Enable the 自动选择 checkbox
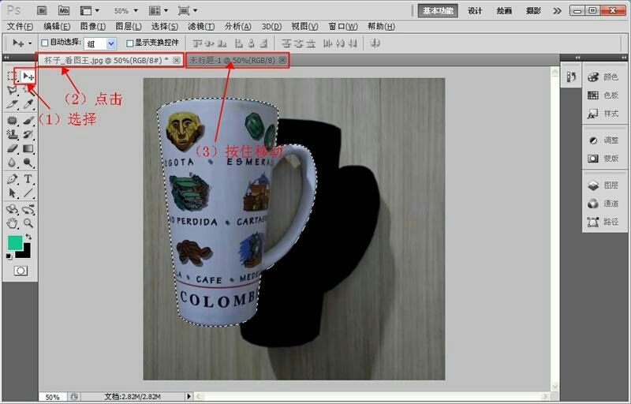 [x=45, y=43]
